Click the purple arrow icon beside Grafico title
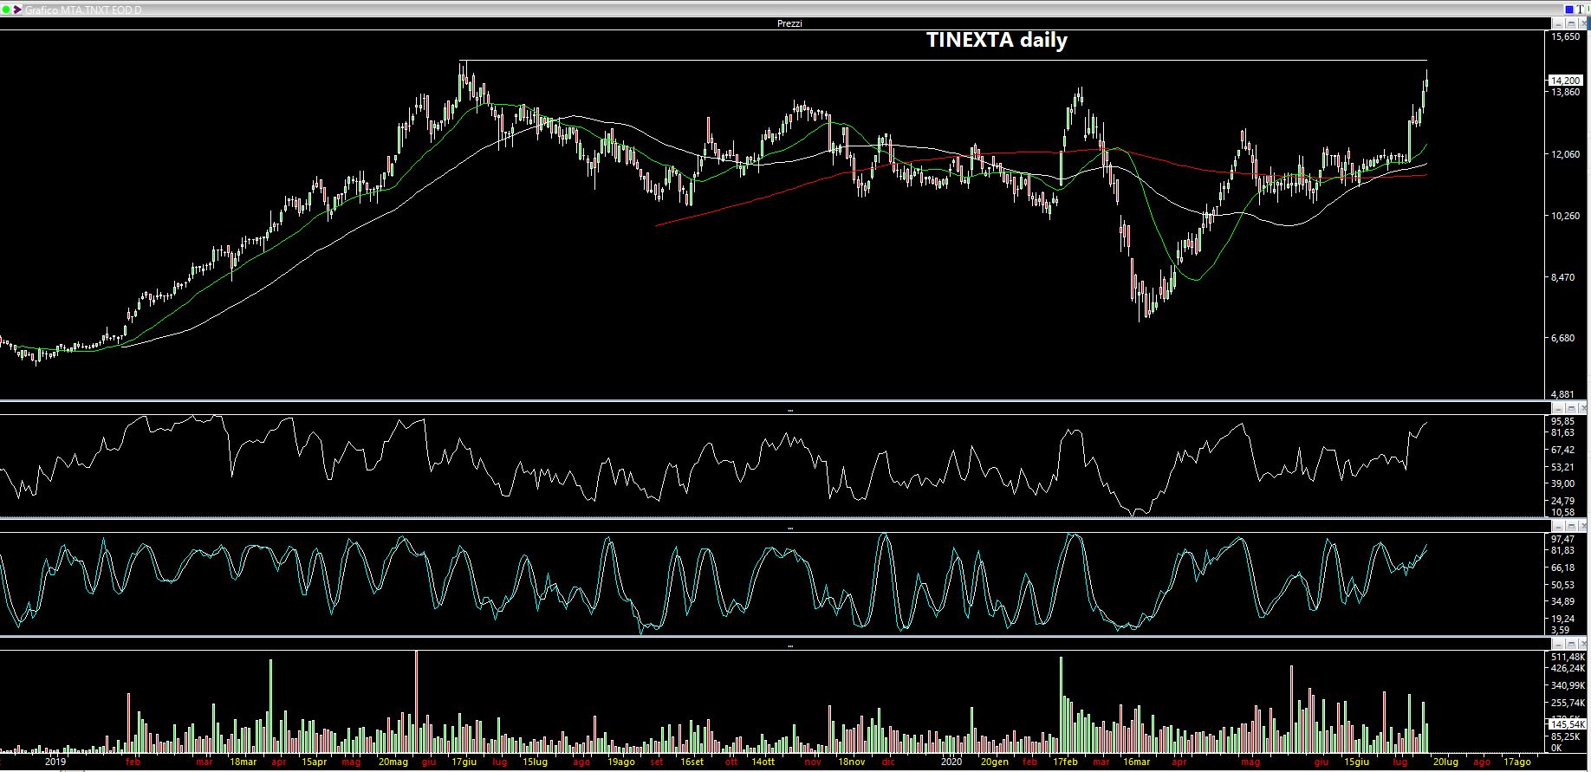This screenshot has height=772, width=1591. (17, 10)
